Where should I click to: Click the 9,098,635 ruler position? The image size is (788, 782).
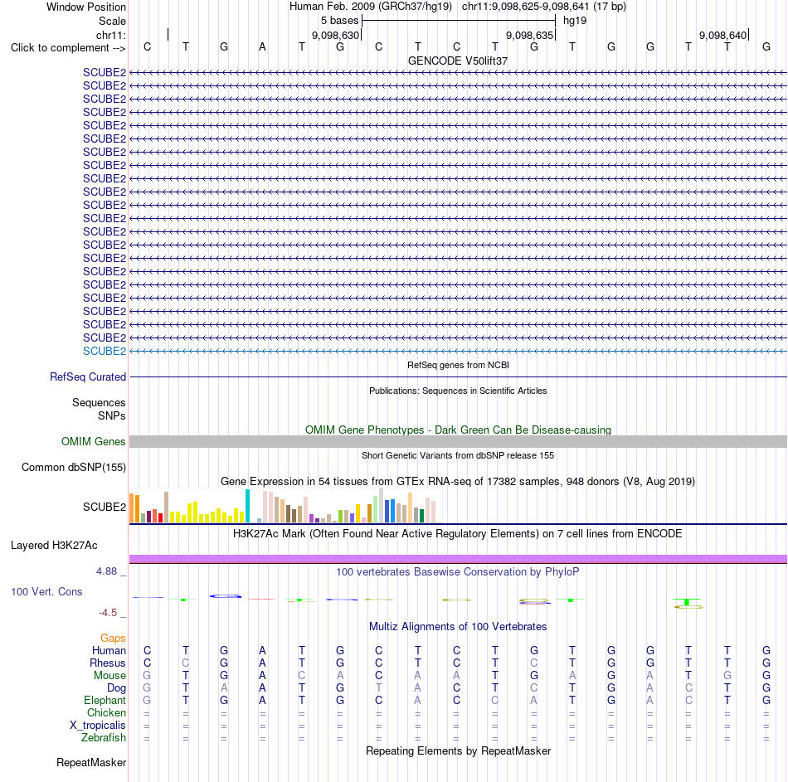[529, 35]
